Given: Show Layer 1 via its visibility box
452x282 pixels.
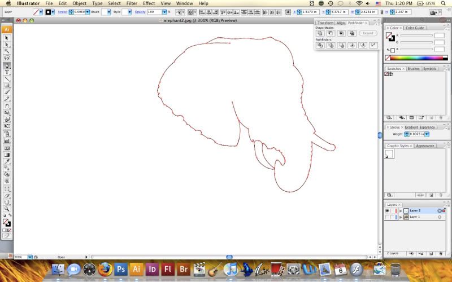Looking at the screenshot, I should click(x=387, y=217).
